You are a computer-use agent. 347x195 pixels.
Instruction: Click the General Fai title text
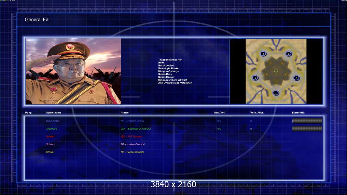[x=37, y=19]
